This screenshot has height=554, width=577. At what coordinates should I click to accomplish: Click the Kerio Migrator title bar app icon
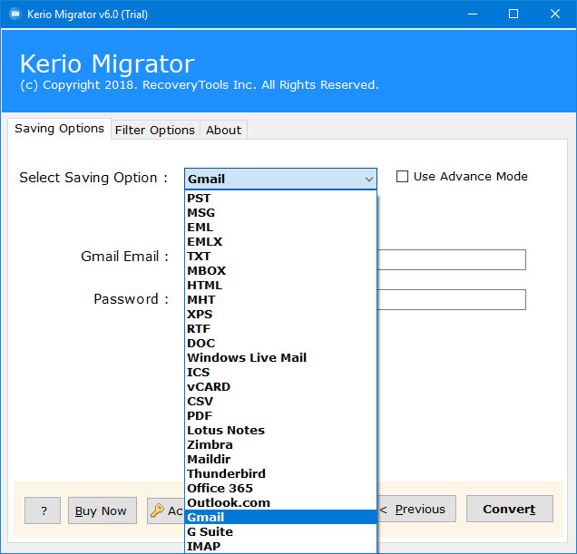(x=15, y=14)
